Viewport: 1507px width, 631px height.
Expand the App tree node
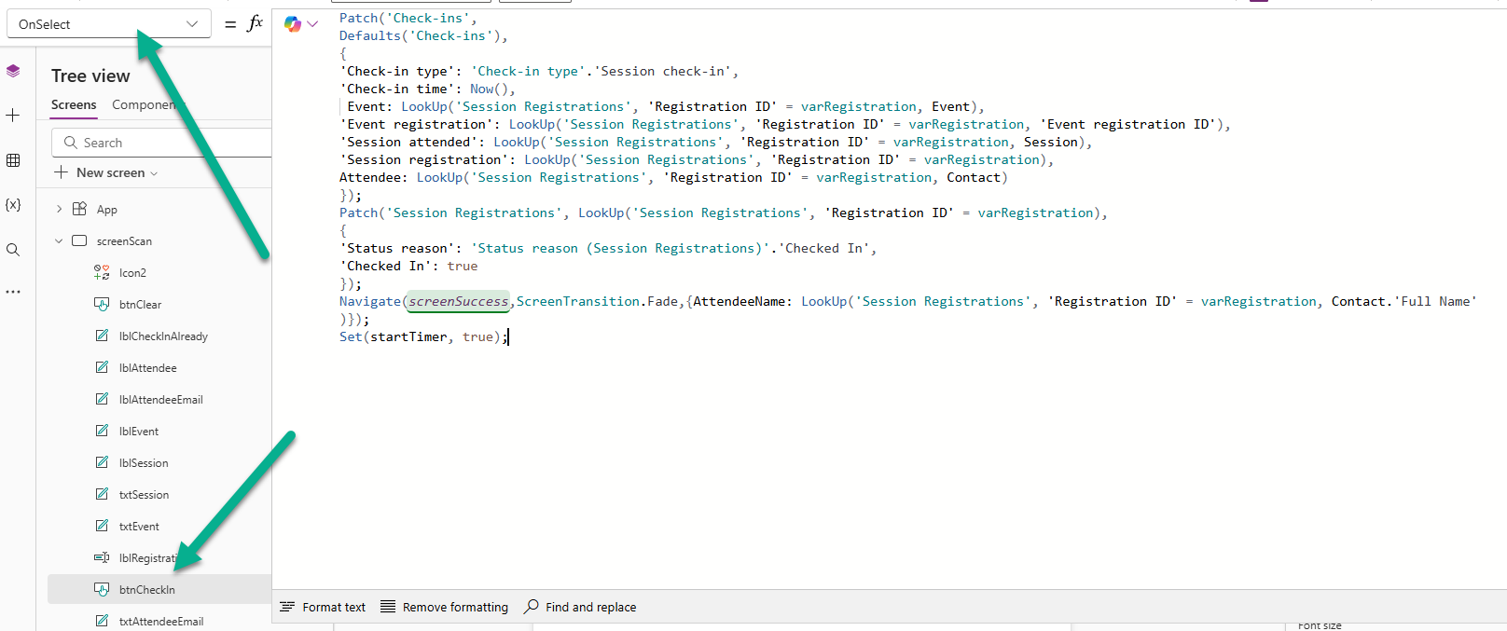59,210
